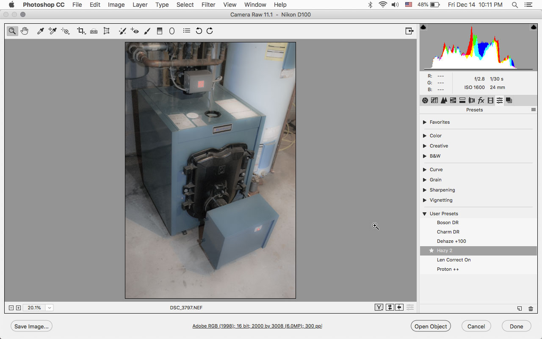Screen dimensions: 542x339
Task: Toggle favorite star on Hazy 2 preset
Action: 431,250
